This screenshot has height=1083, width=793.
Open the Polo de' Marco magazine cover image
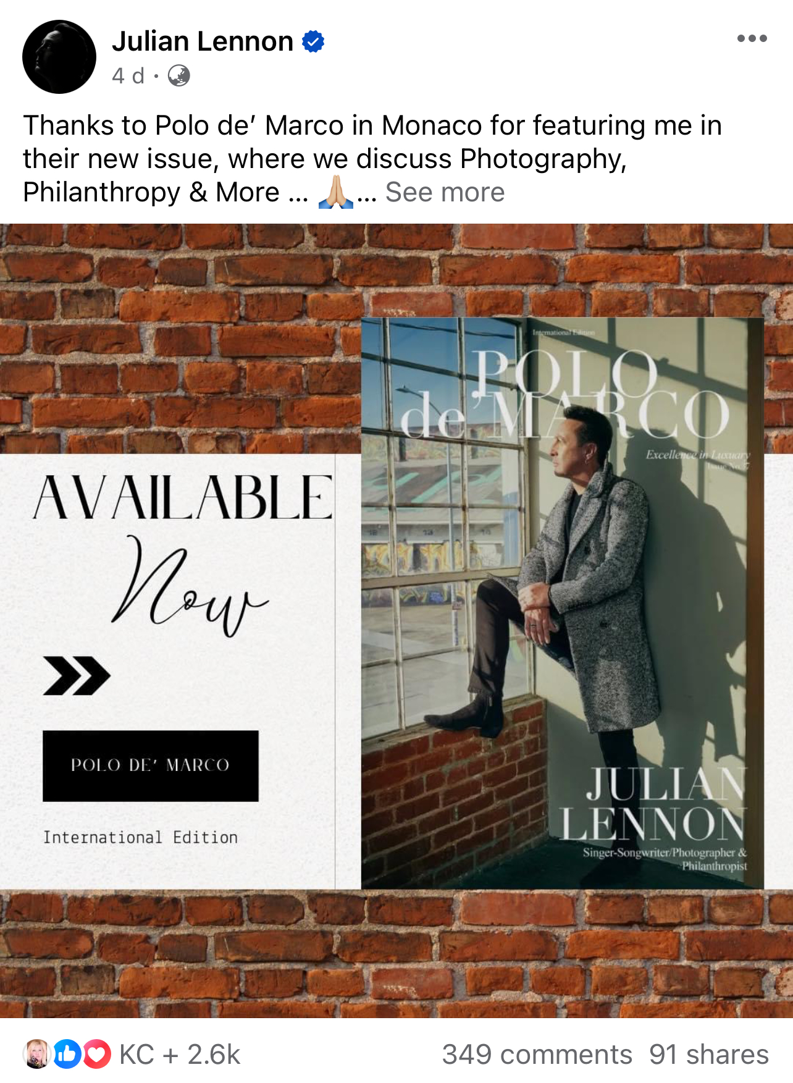point(562,603)
